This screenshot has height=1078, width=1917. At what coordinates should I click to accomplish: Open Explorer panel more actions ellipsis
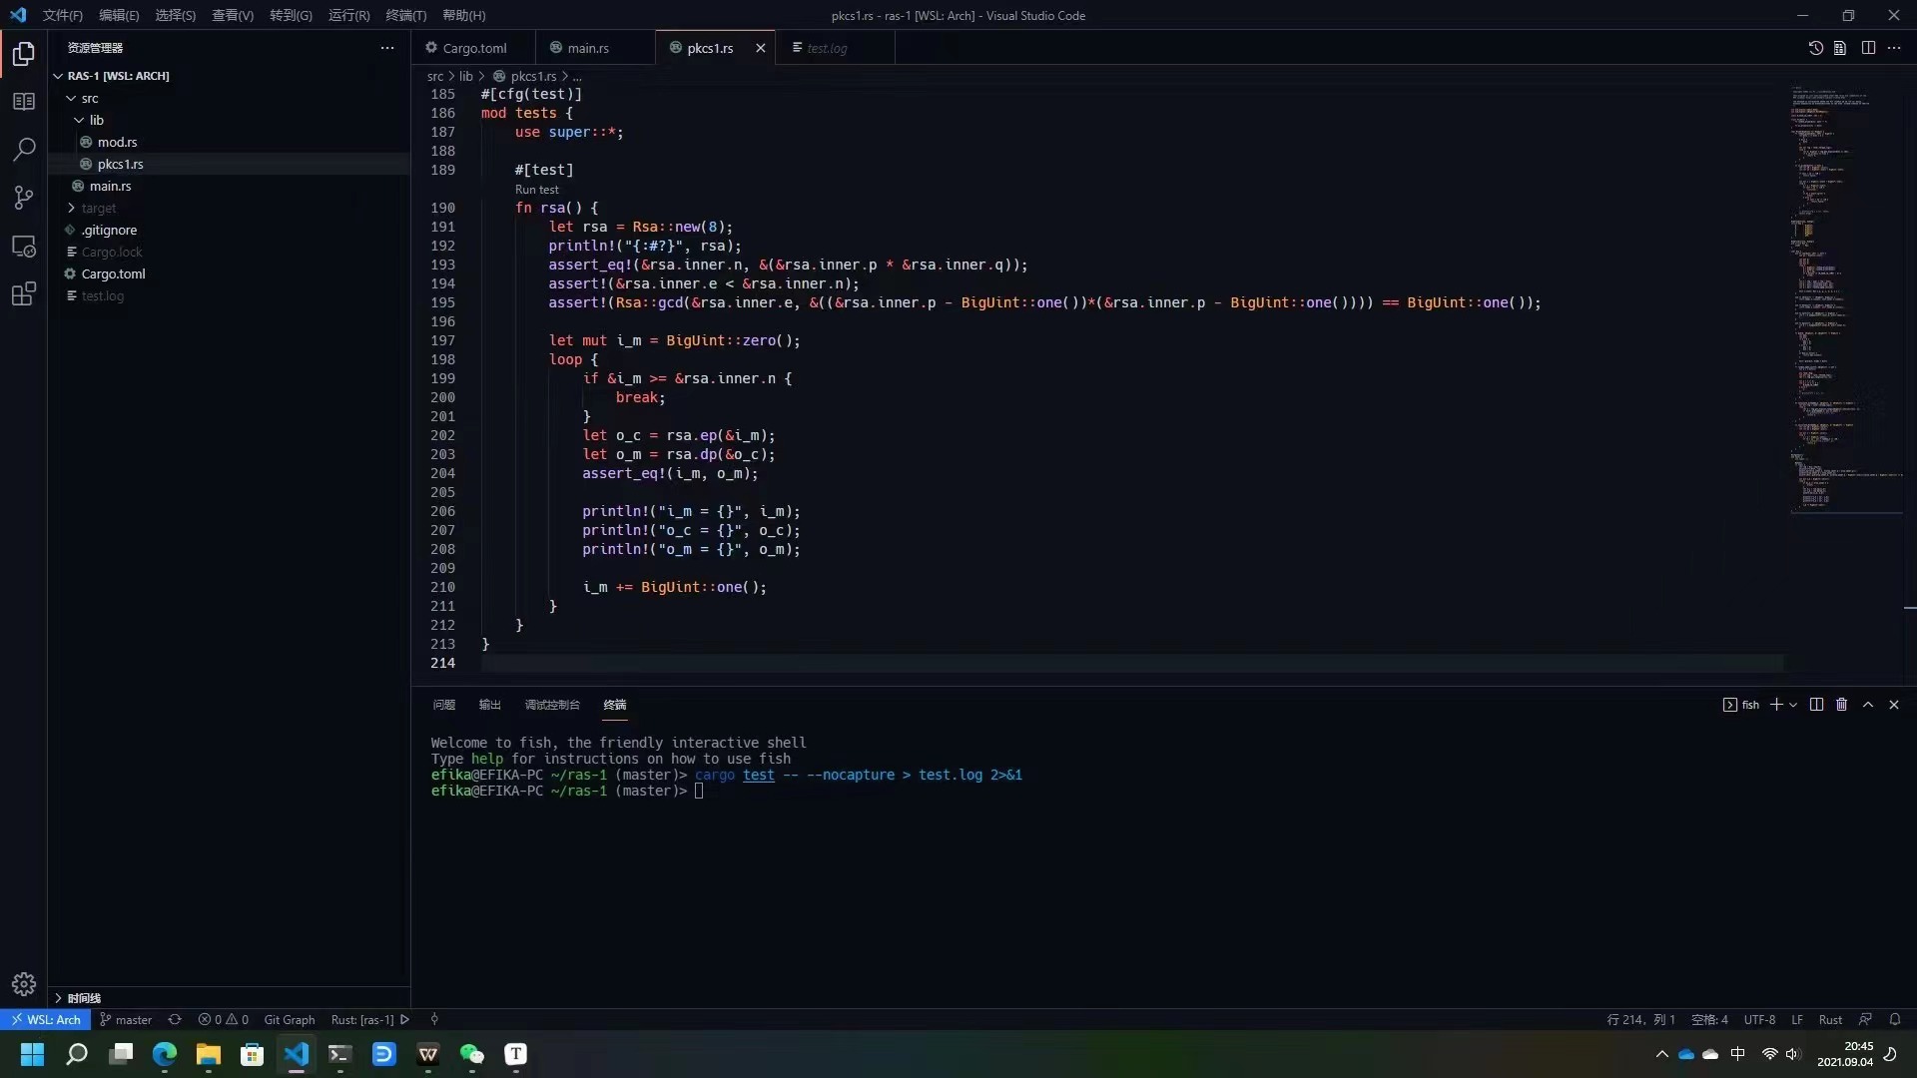pos(387,48)
